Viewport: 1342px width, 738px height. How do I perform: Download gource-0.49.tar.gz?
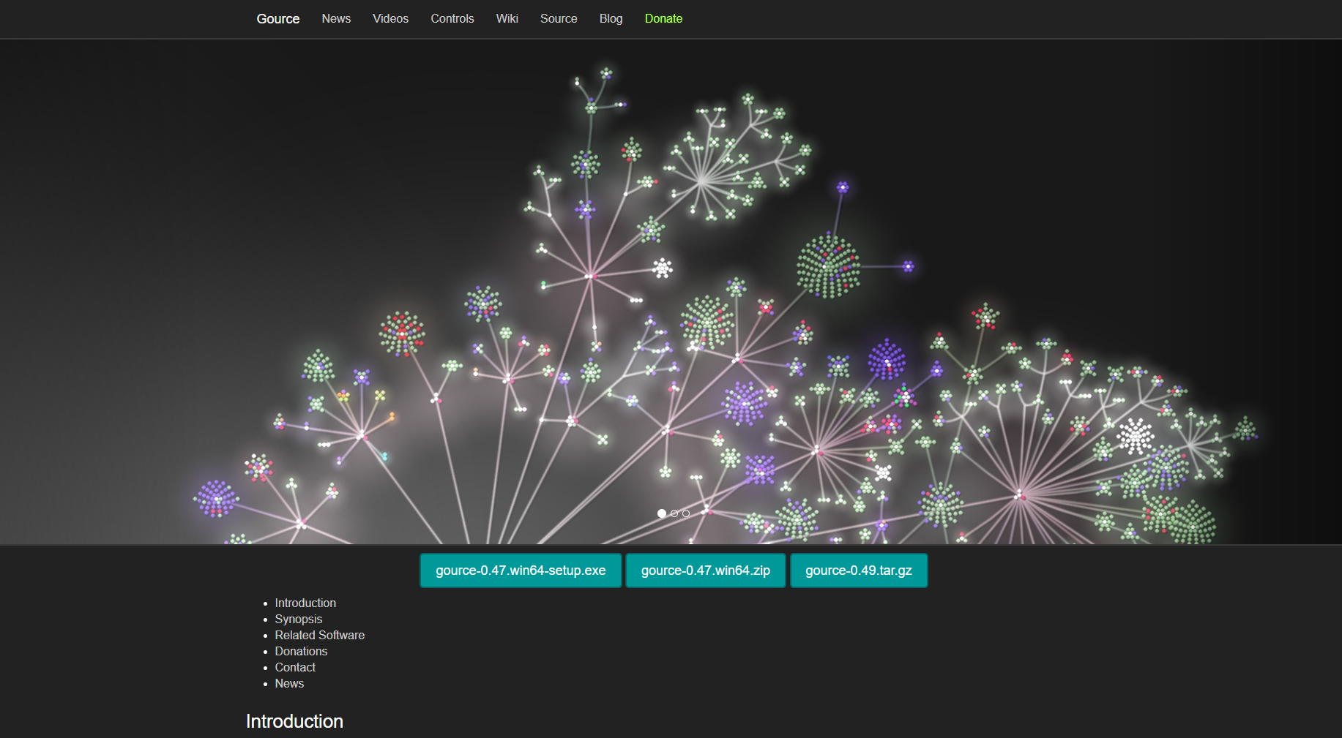(x=859, y=571)
